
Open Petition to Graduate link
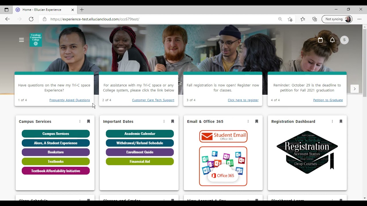pos(328,100)
